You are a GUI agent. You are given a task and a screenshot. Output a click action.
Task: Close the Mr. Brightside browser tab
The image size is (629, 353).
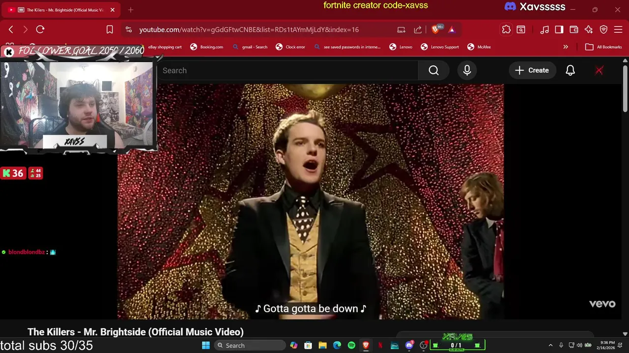[x=113, y=10]
